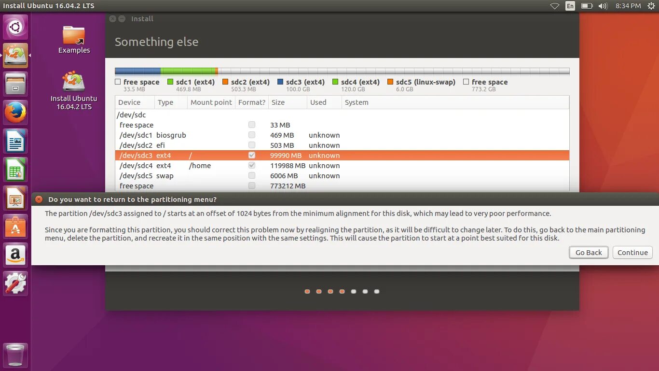This screenshot has width=659, height=371.
Task: Select the /dev/sdc3 ext4 row
Action: point(342,155)
